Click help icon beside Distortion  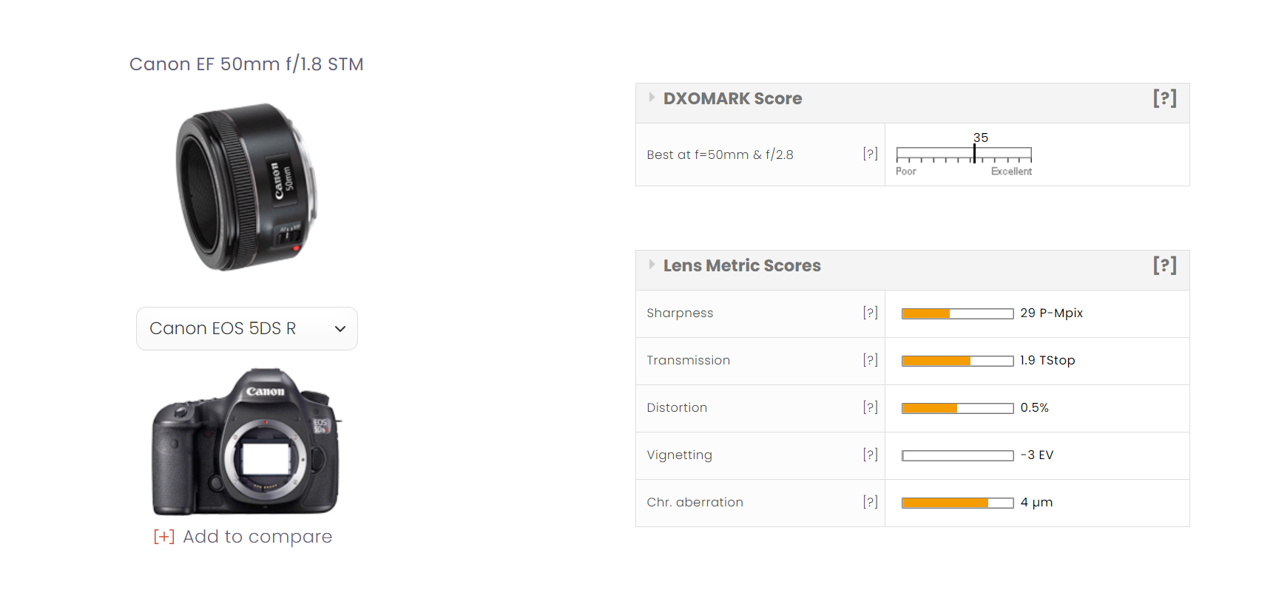pos(870,407)
